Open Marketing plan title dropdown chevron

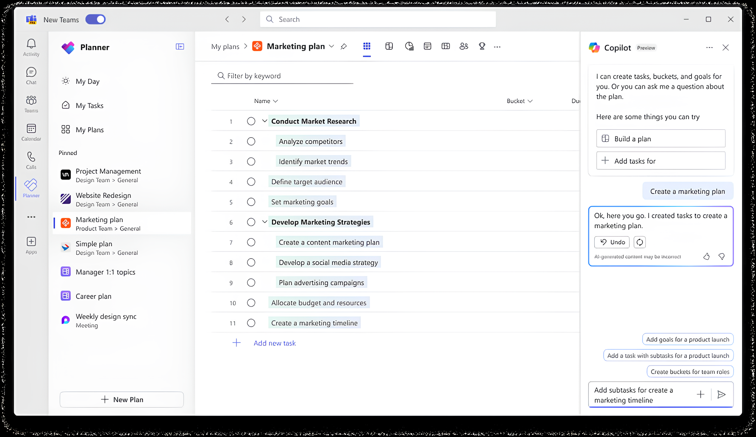331,46
